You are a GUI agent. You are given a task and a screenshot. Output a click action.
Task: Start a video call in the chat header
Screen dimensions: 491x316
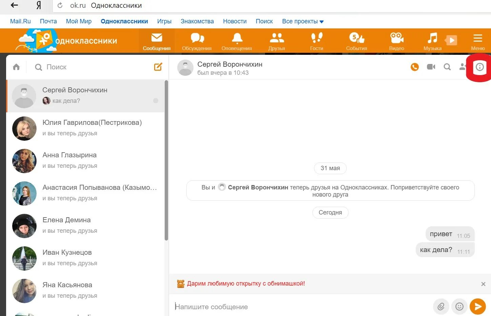click(x=431, y=67)
